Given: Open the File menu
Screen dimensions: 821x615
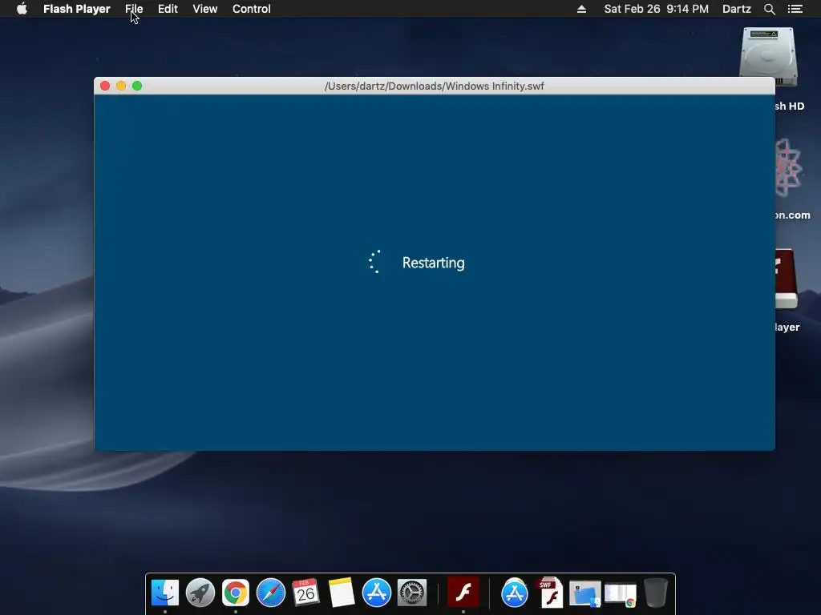Looking at the screenshot, I should [134, 9].
